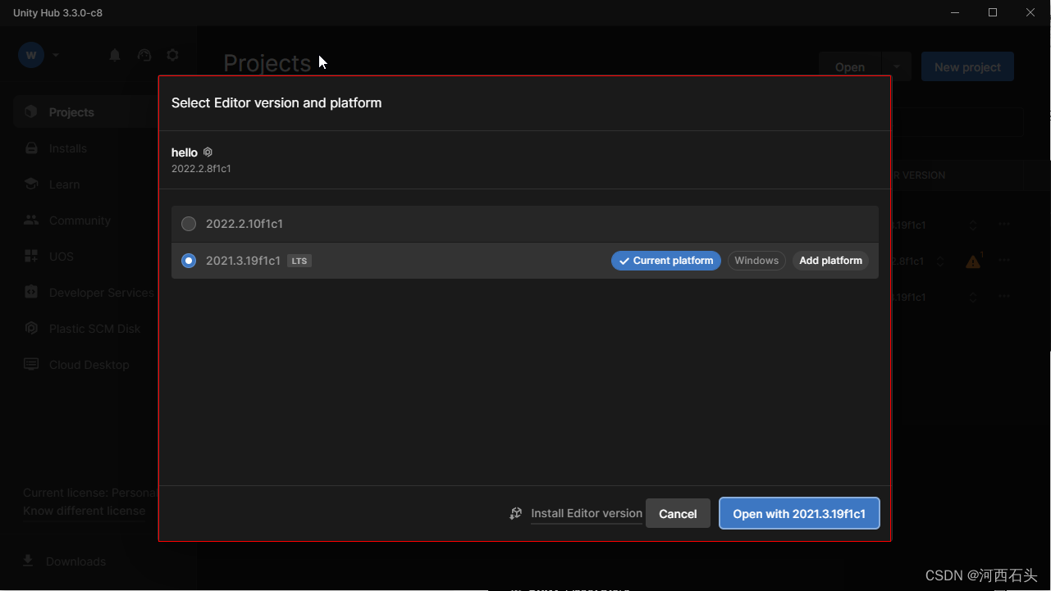Click the icon beside Install Editor version

coord(515,513)
